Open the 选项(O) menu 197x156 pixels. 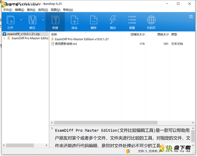click(x=43, y=10)
